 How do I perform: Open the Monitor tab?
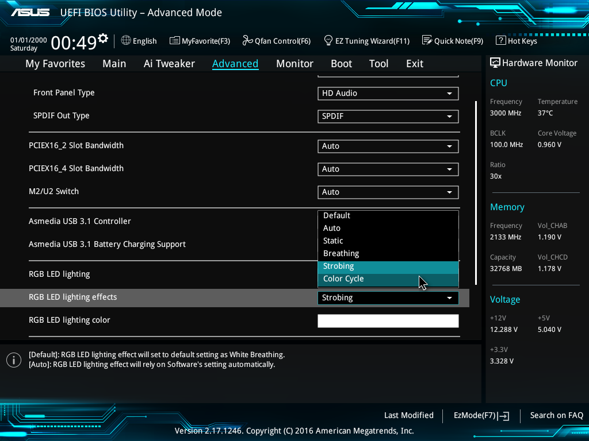coord(294,64)
